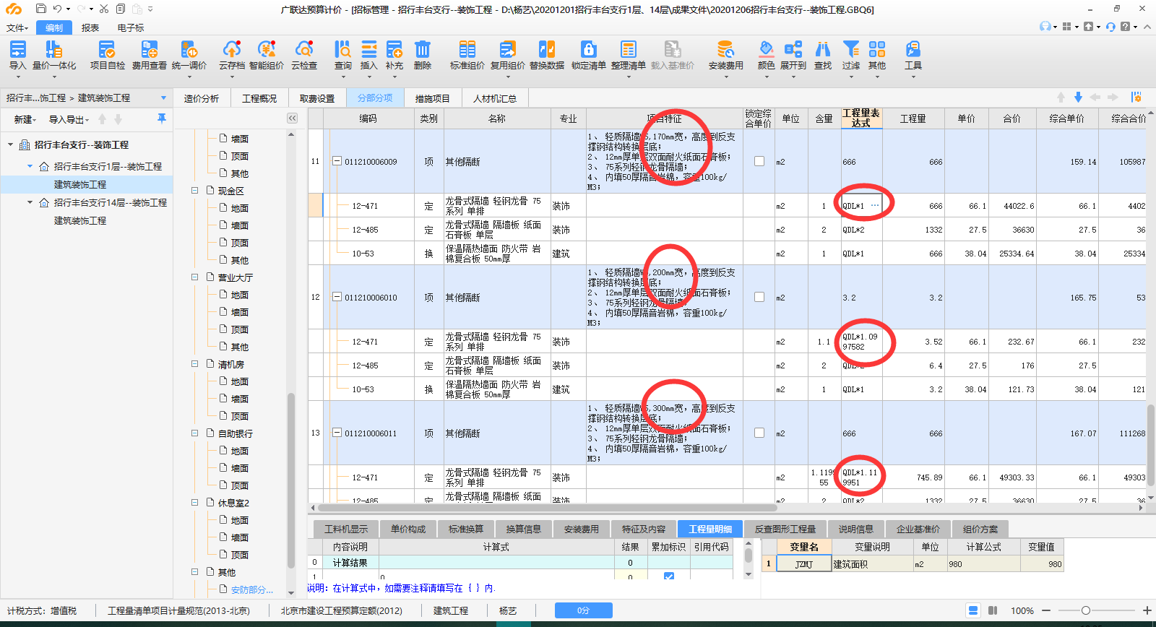Select the 安防部分 tree item
Image resolution: width=1156 pixels, height=627 pixels.
pyautogui.click(x=252, y=589)
